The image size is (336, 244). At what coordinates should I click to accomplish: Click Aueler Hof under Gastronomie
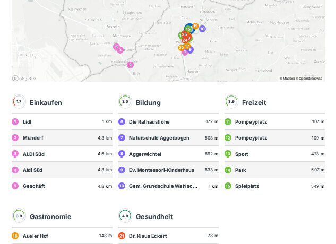62,236
